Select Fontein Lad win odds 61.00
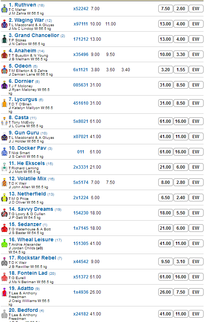This screenshot has width=205, height=322. tap(166, 277)
